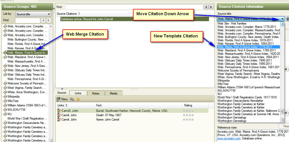Image resolution: width=289 pixels, height=142 pixels.
Task: Click the chain link icon in Links toolbar
Action: pyautogui.click(x=72, y=99)
